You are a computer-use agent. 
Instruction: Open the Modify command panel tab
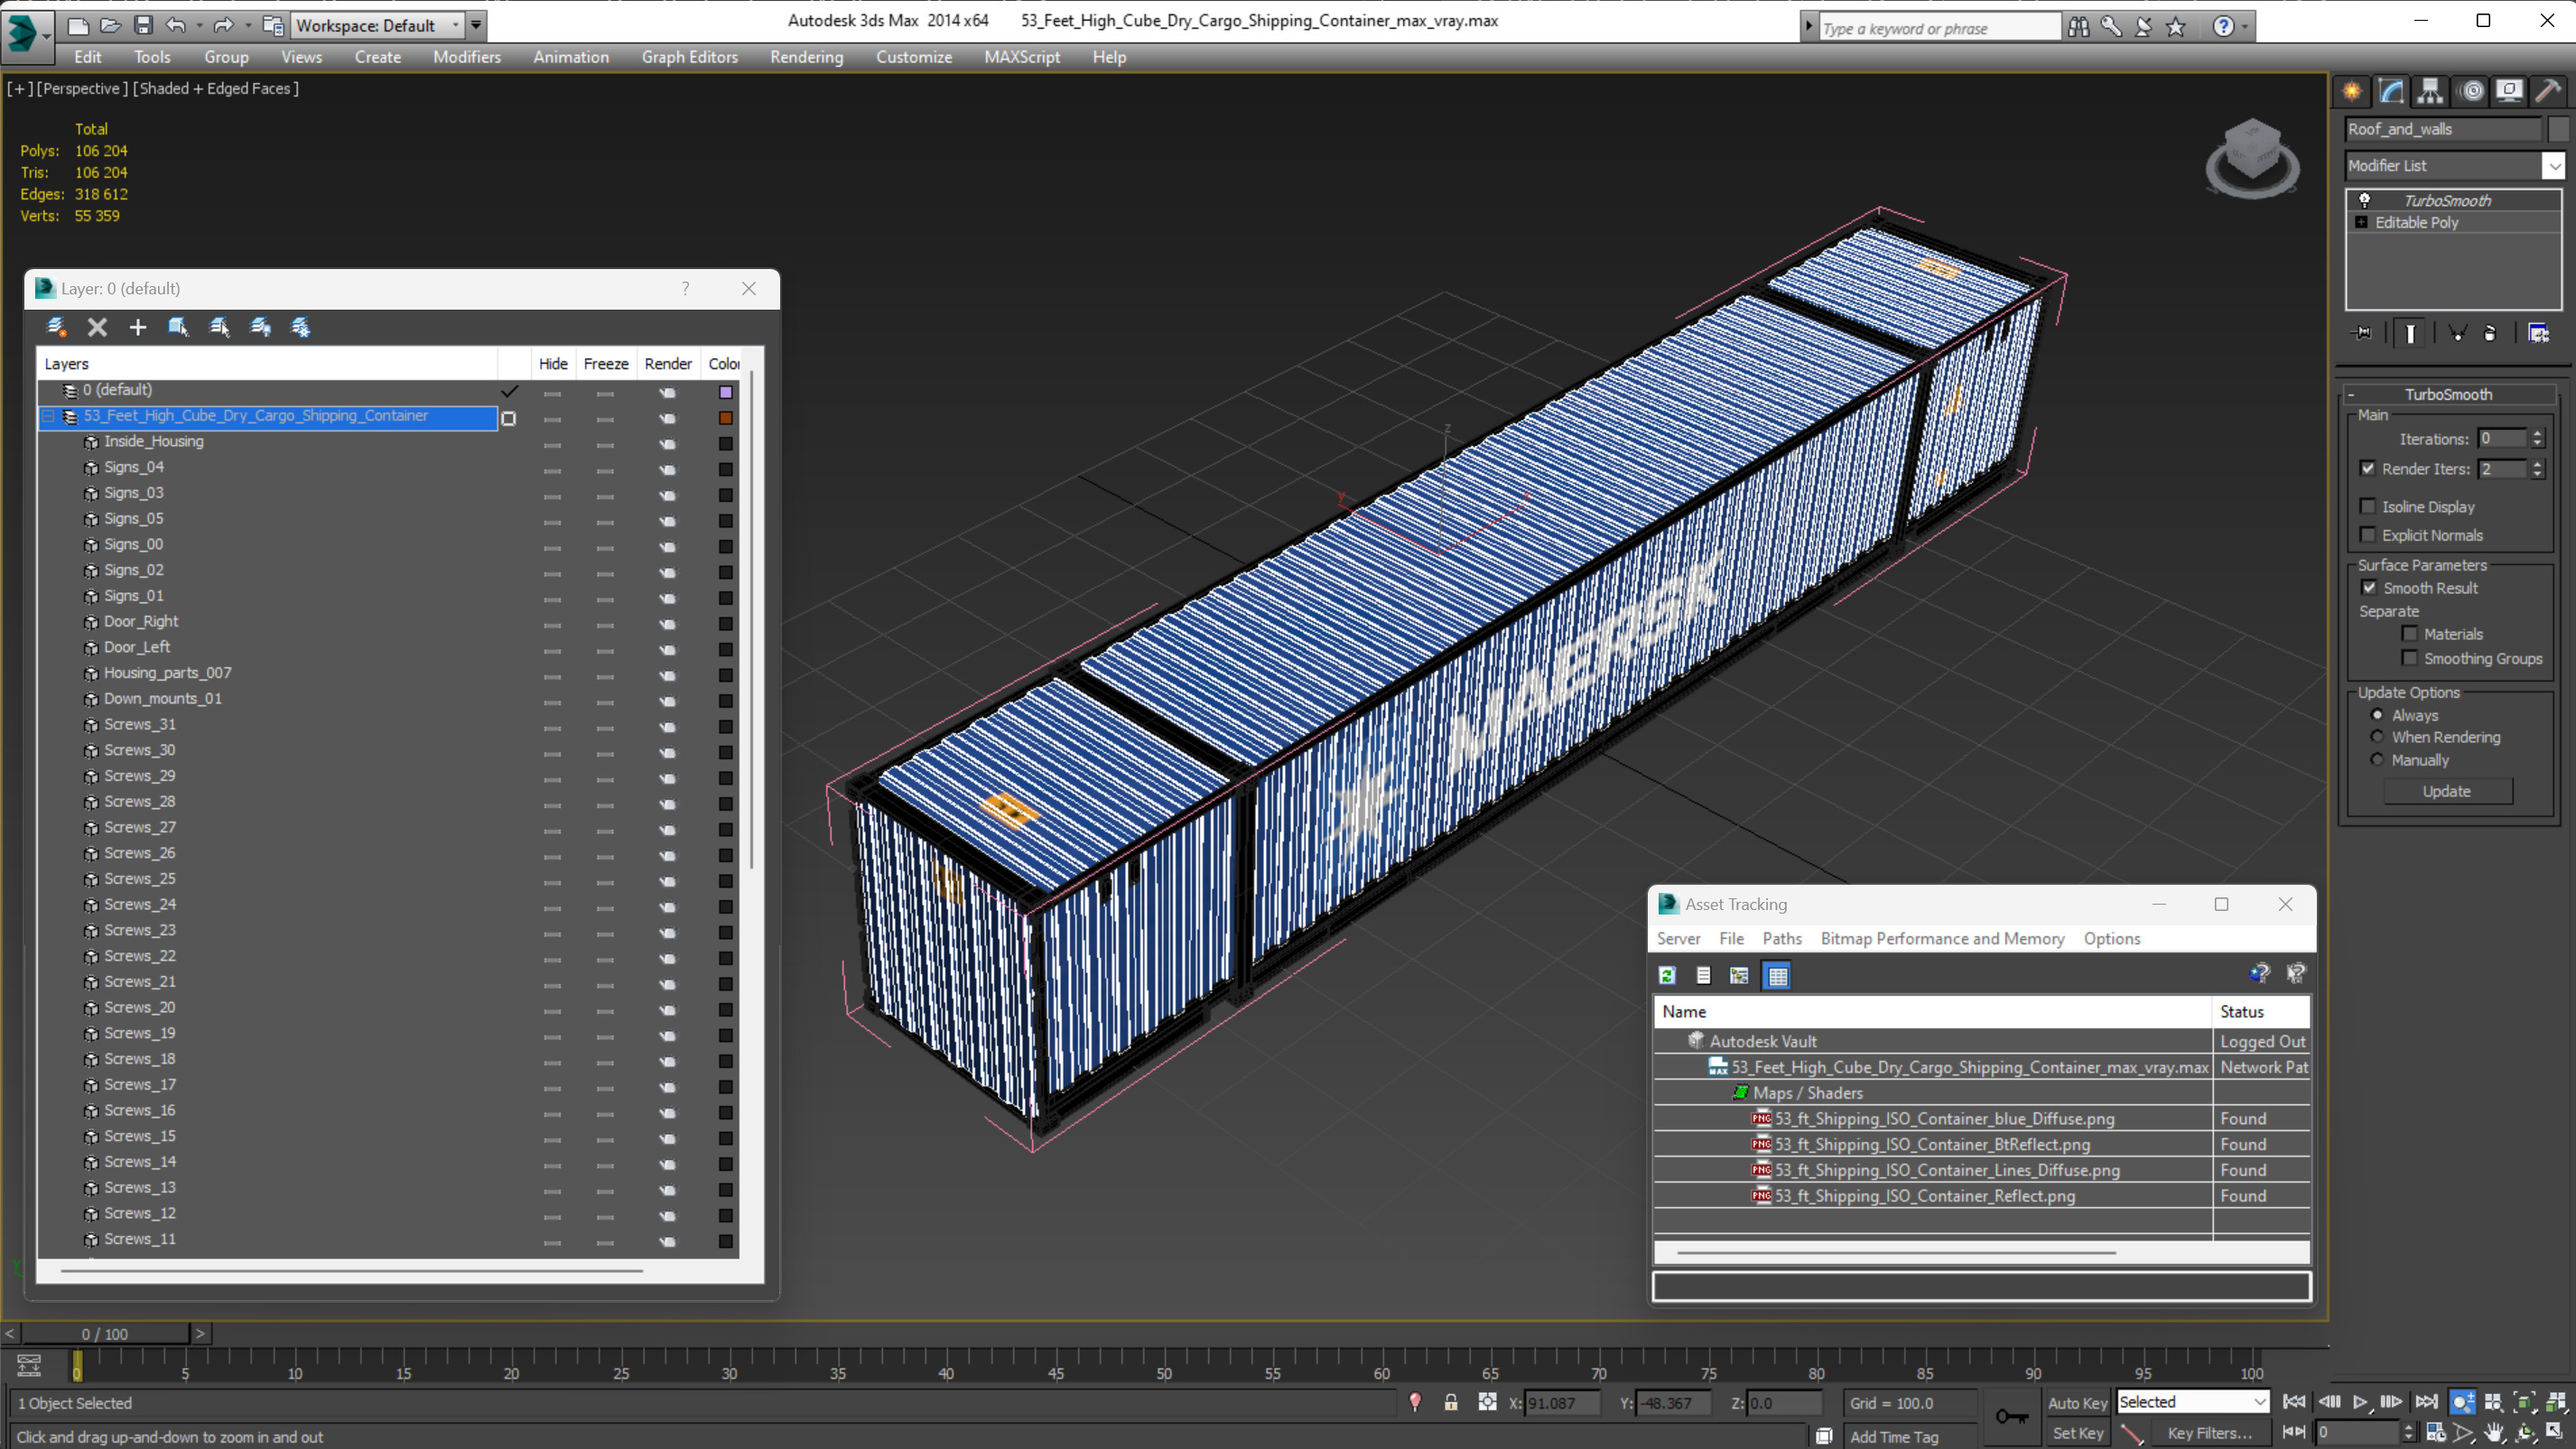2391,91
